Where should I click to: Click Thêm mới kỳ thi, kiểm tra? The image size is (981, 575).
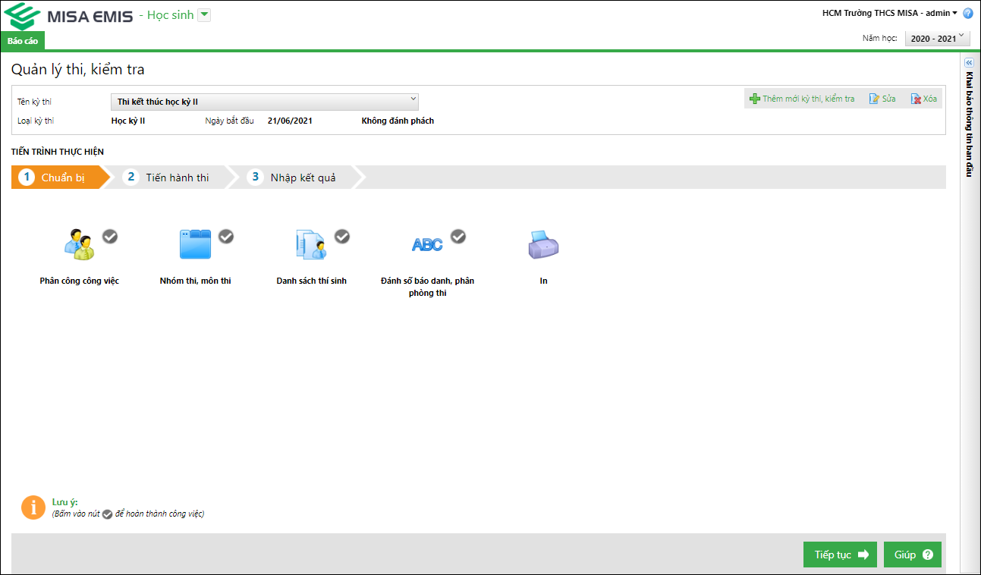(802, 99)
